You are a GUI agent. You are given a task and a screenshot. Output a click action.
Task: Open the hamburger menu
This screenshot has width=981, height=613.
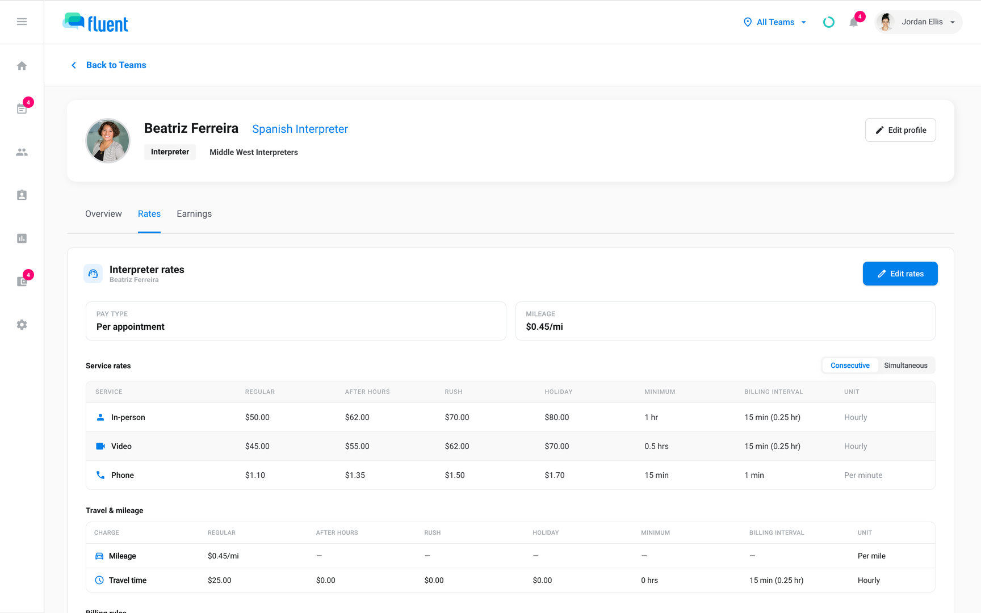click(22, 22)
